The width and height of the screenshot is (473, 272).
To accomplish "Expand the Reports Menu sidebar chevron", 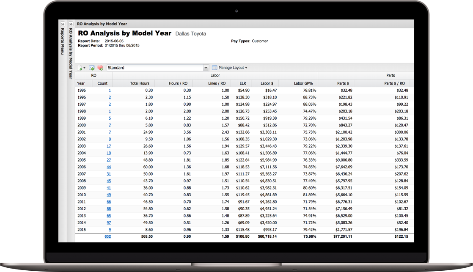I will [63, 24].
